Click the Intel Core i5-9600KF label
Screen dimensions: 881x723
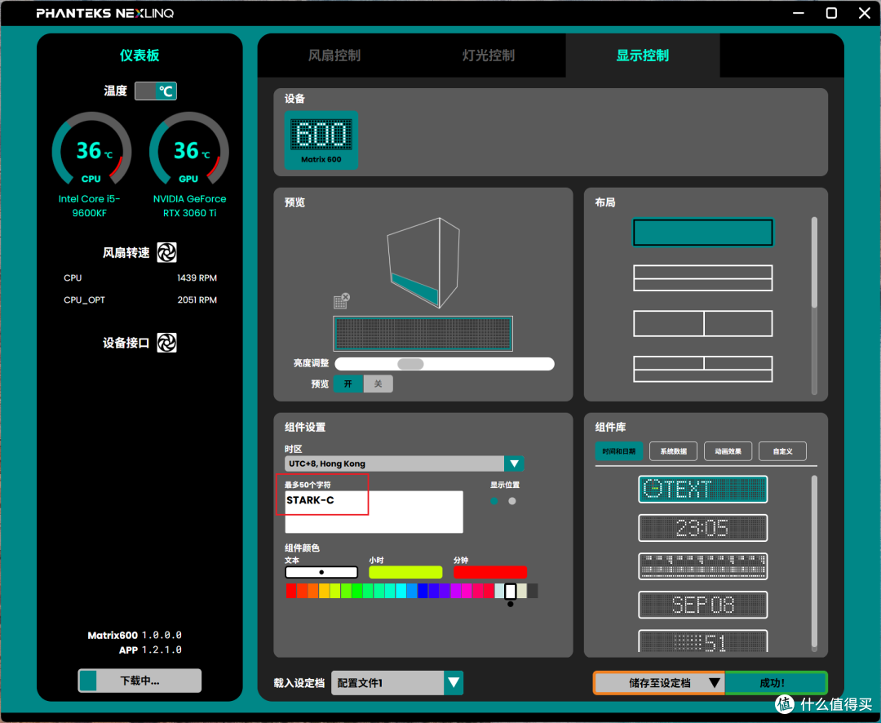[x=90, y=206]
